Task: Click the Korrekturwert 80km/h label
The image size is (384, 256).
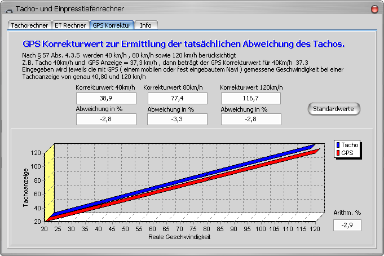Action: [x=173, y=87]
